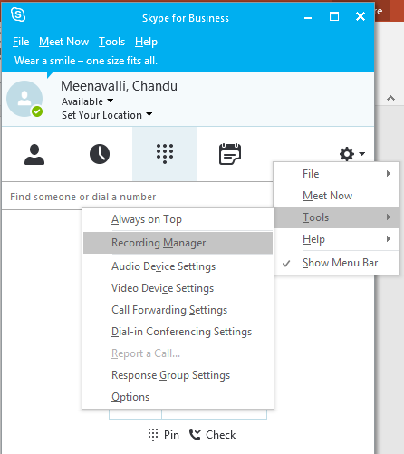Select the dial pad phone tab icon
404x454 pixels.
click(165, 154)
